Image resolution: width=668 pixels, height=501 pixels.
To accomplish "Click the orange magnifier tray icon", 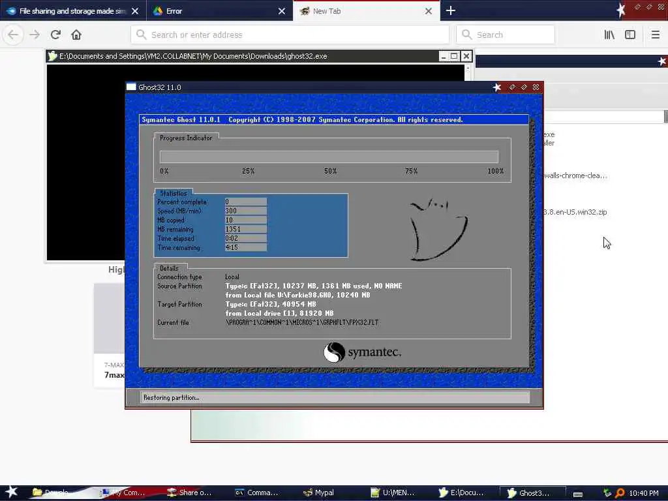I will pos(620,493).
